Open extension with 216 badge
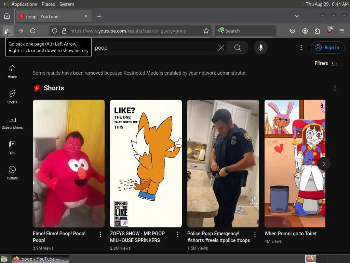The image size is (350, 263). click(329, 30)
